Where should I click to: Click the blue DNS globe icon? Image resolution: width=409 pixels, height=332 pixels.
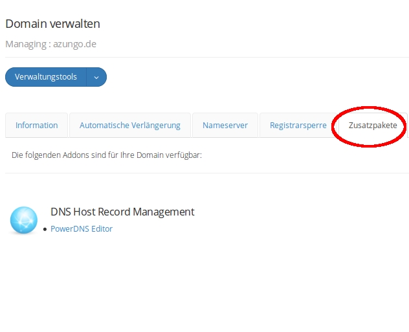pos(24,220)
